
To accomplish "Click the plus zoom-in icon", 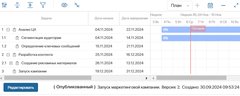I will tap(197, 5).
